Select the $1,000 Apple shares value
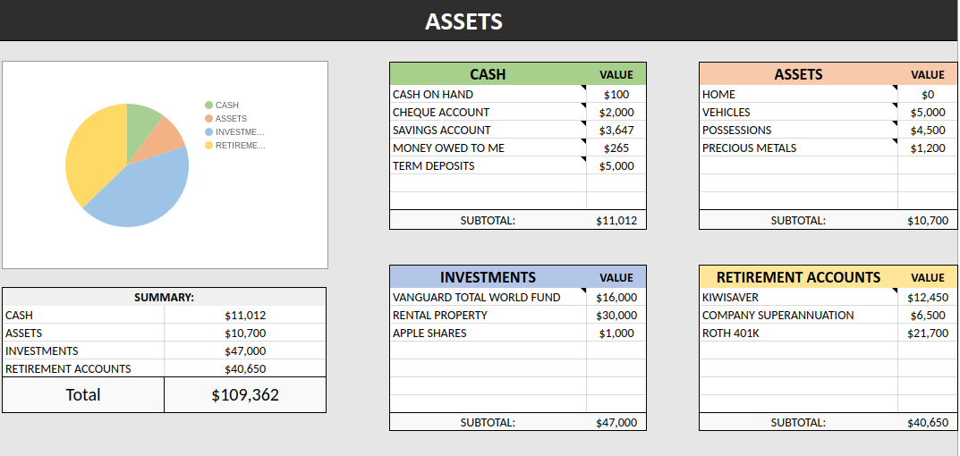 click(616, 333)
